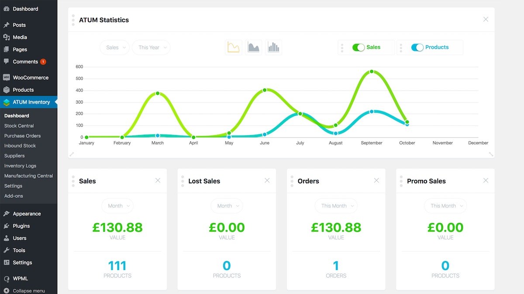The height and width of the screenshot is (294, 524).
Task: Click the Tools wrench icon
Action: 6,250
